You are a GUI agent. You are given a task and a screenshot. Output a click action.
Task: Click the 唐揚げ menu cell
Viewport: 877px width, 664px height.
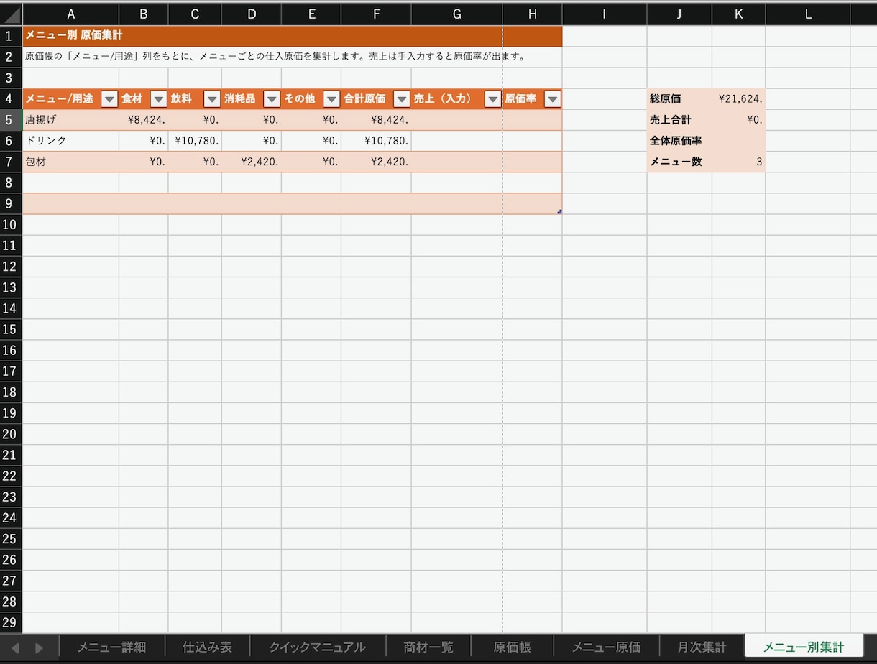(x=70, y=120)
